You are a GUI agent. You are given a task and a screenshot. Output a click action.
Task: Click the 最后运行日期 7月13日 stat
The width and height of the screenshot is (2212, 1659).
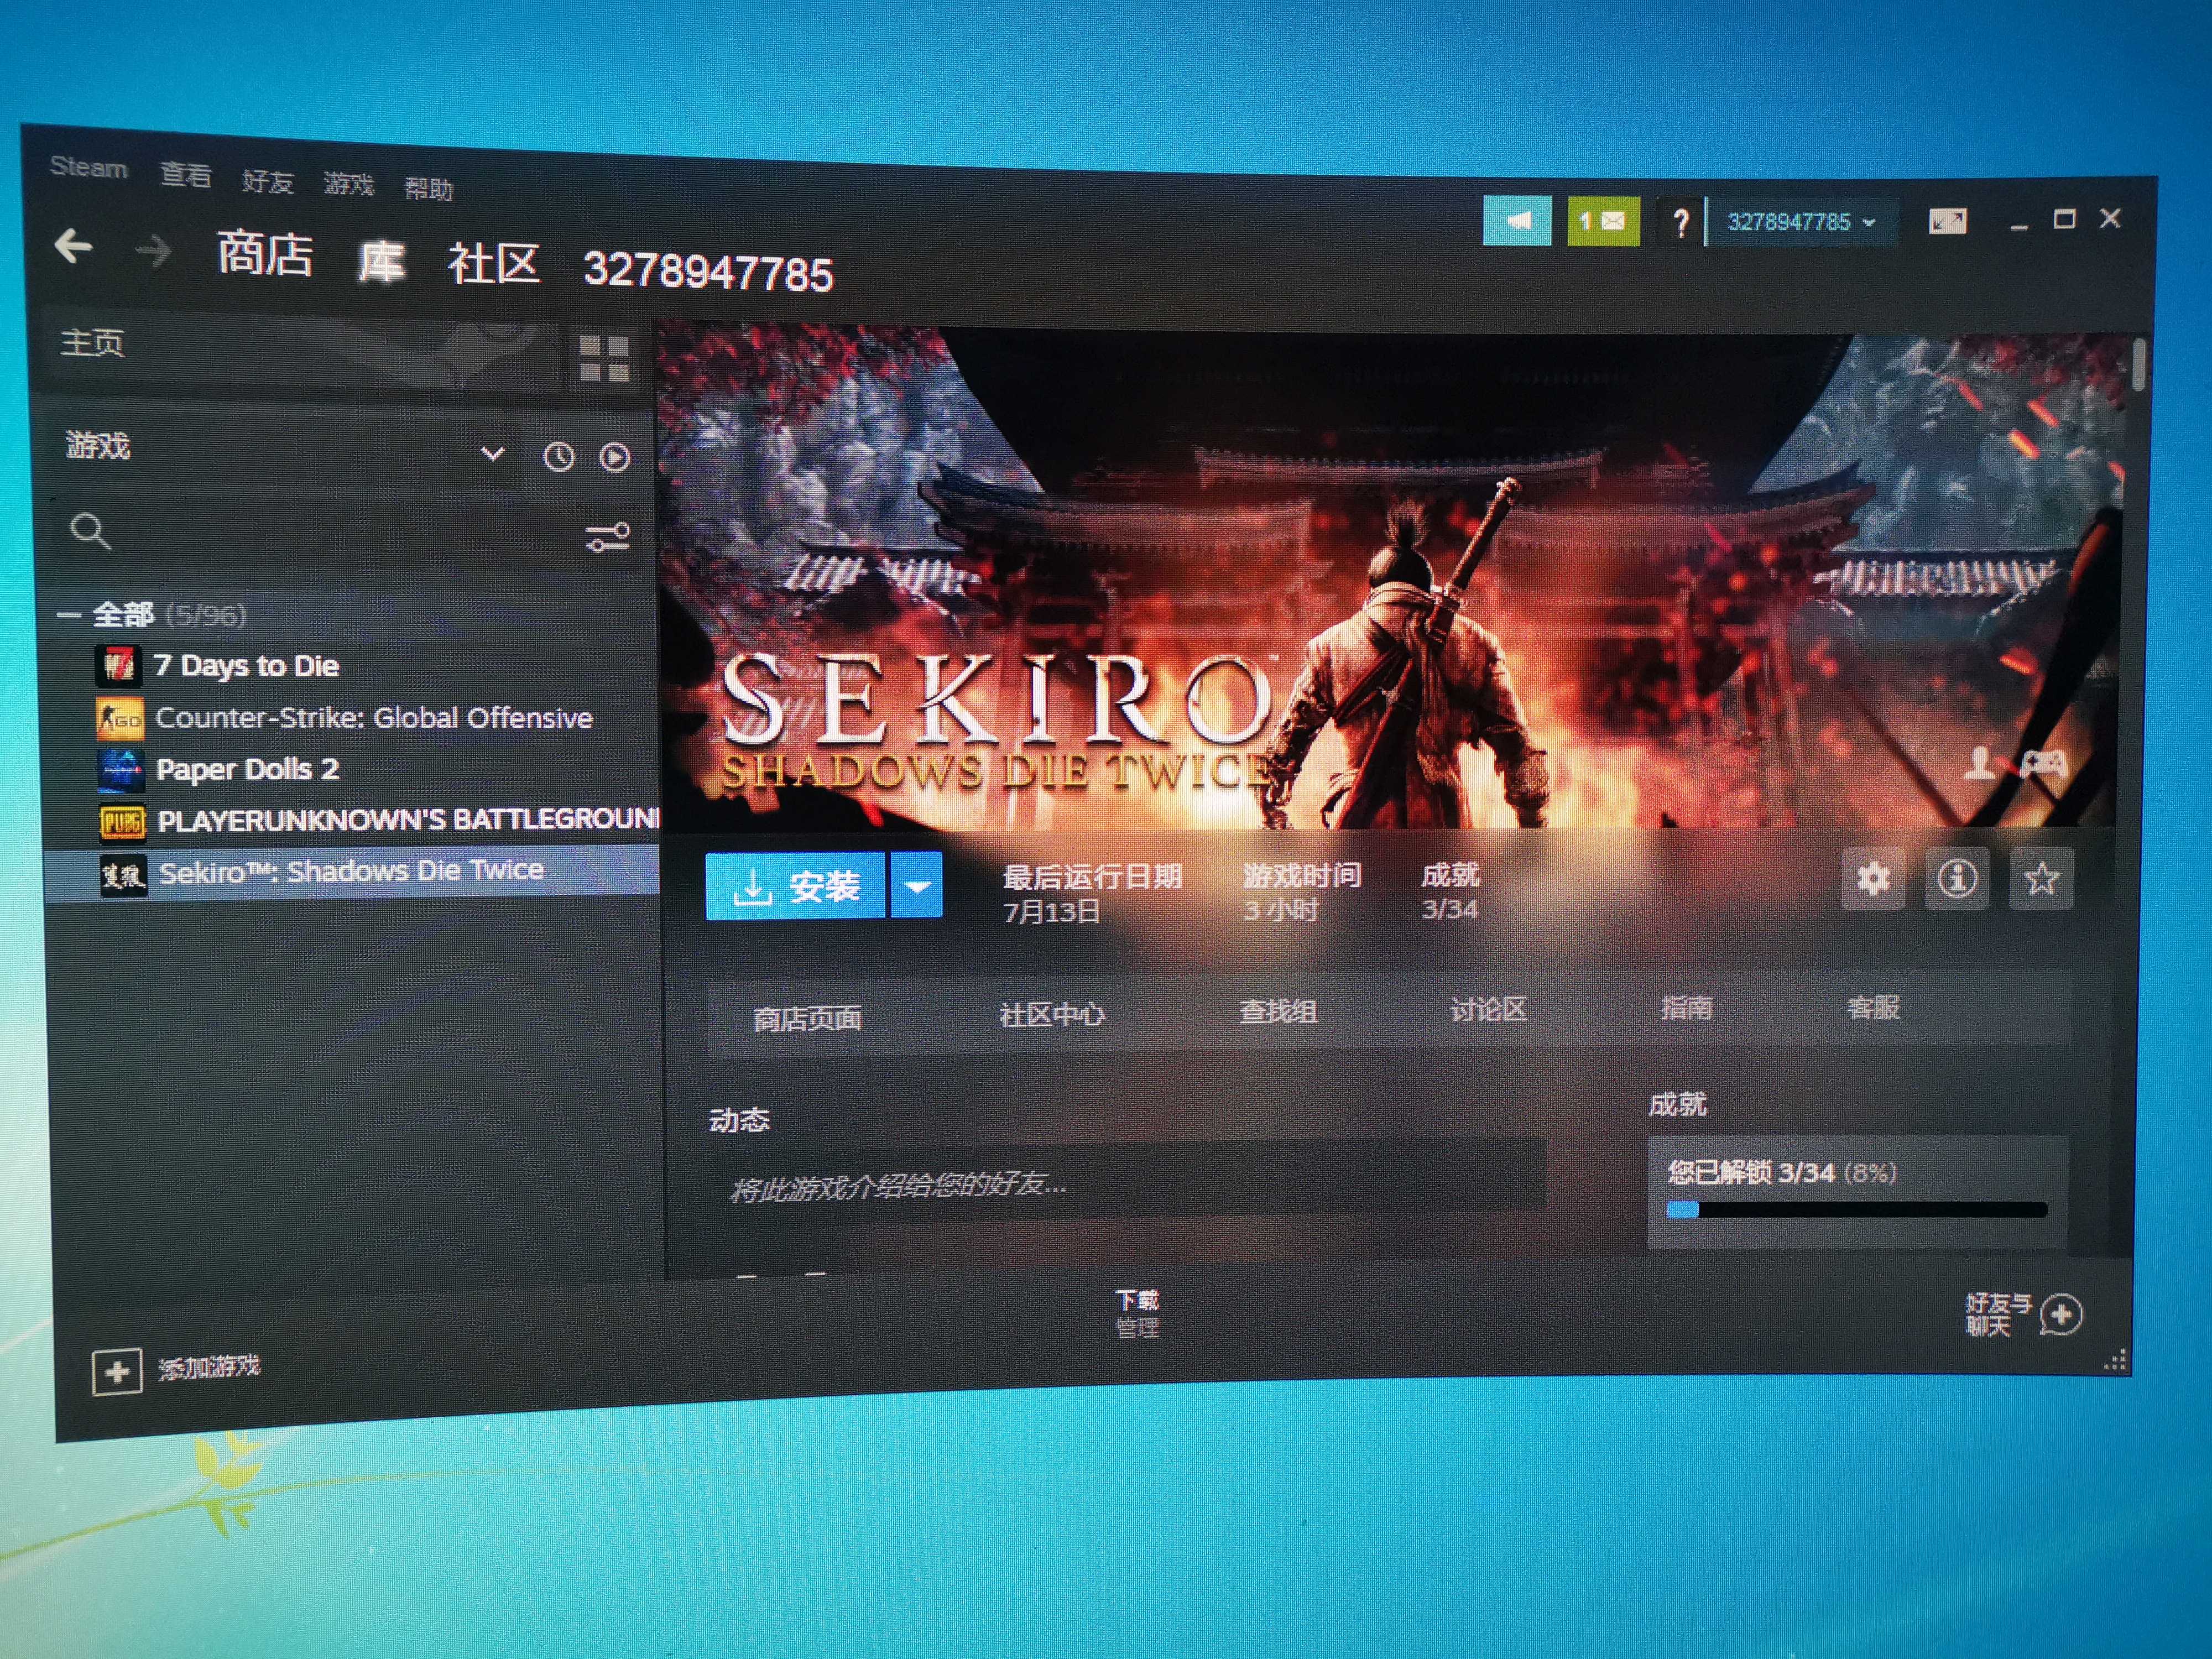click(x=1092, y=894)
